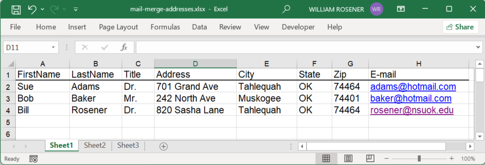This screenshot has width=485, height=165.
Task: Open the Search magnifier in title bar
Action: pyautogui.click(x=286, y=9)
